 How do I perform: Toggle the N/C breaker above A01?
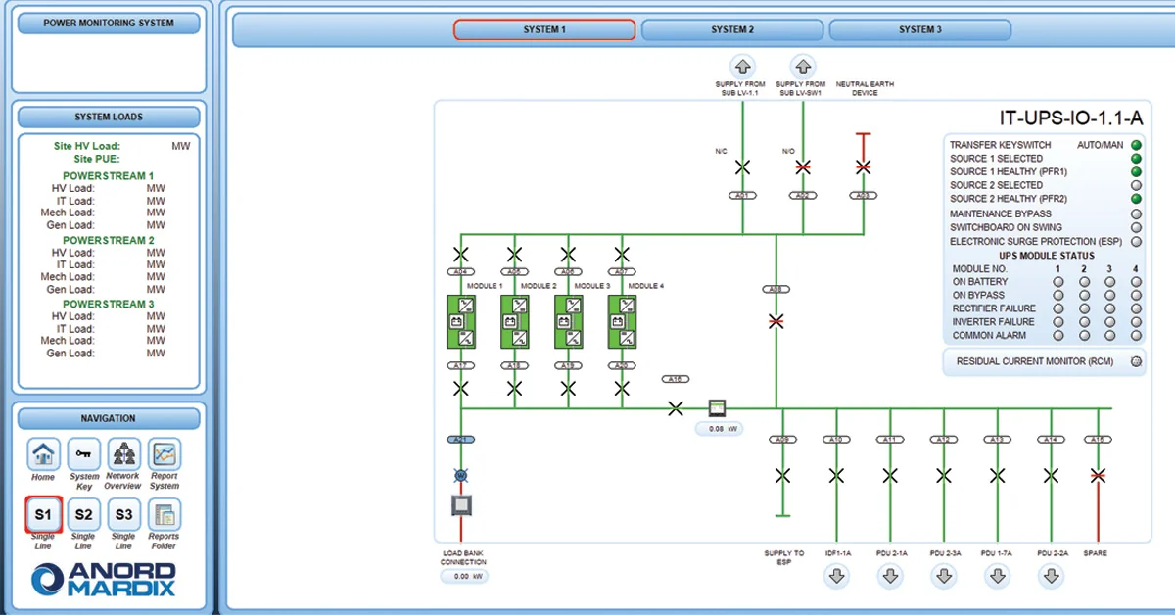tap(741, 167)
